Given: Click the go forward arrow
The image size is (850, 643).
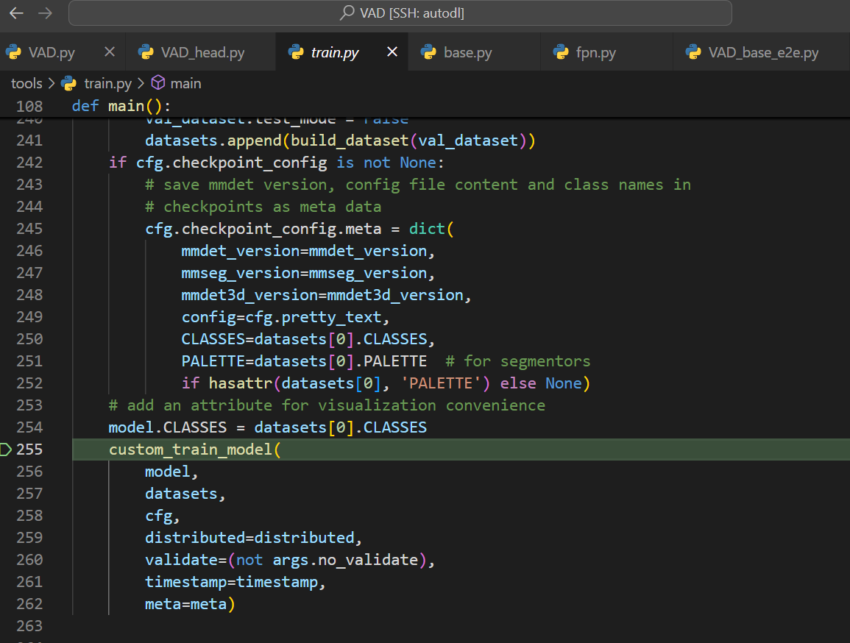Looking at the screenshot, I should coord(45,13).
